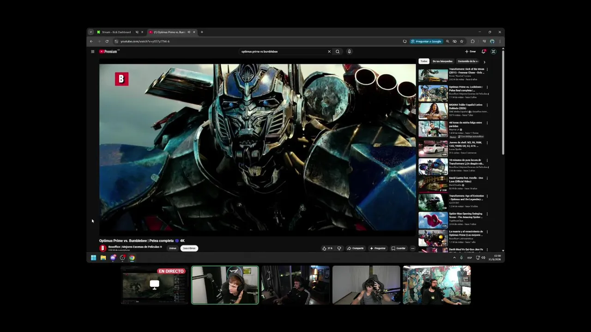Run search with the magnifying glass button
The width and height of the screenshot is (591, 332).
coord(338,52)
